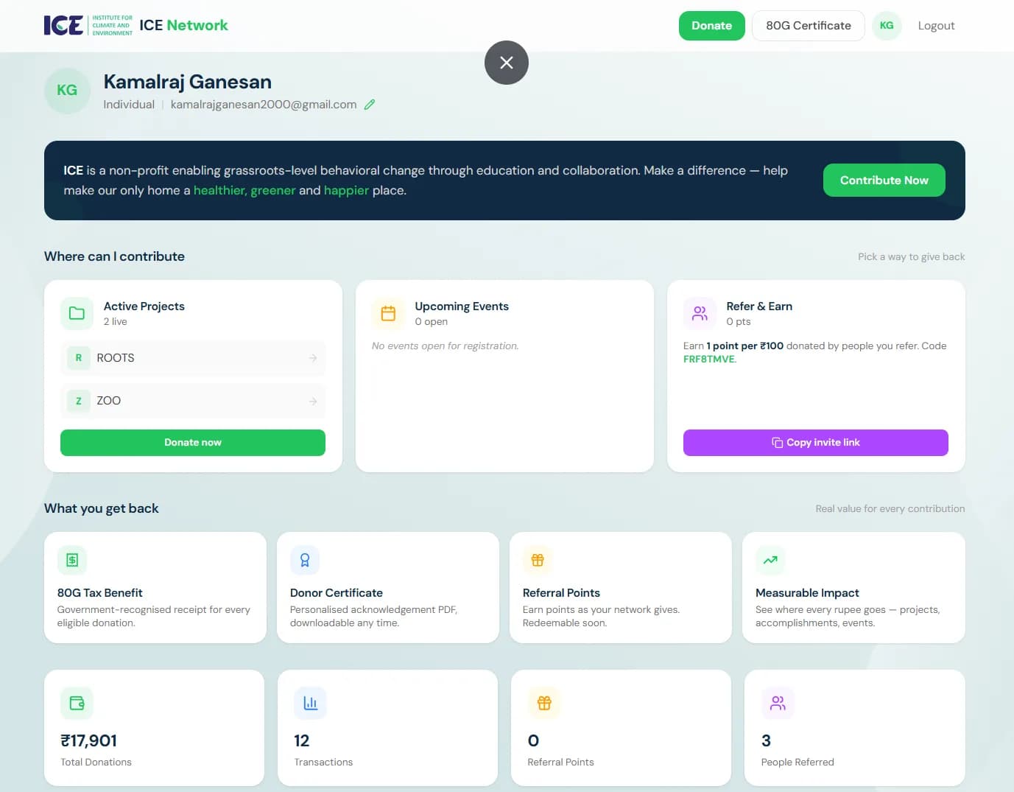Screen dimensions: 1014x792
Task: Click the Refer & Earn heading
Action: [x=759, y=306]
